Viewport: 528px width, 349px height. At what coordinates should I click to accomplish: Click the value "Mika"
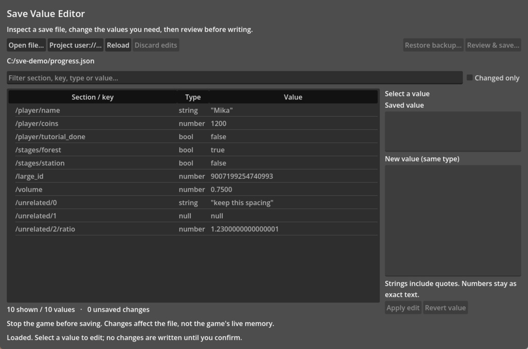[x=222, y=110]
